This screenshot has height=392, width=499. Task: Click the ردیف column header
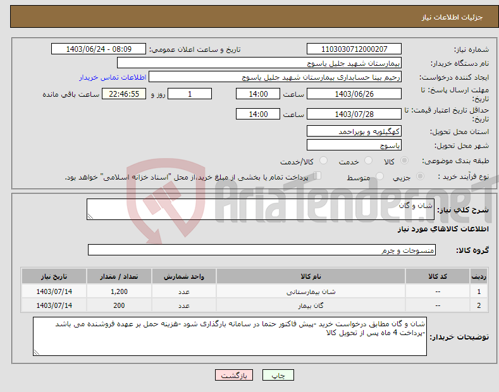[479, 276]
